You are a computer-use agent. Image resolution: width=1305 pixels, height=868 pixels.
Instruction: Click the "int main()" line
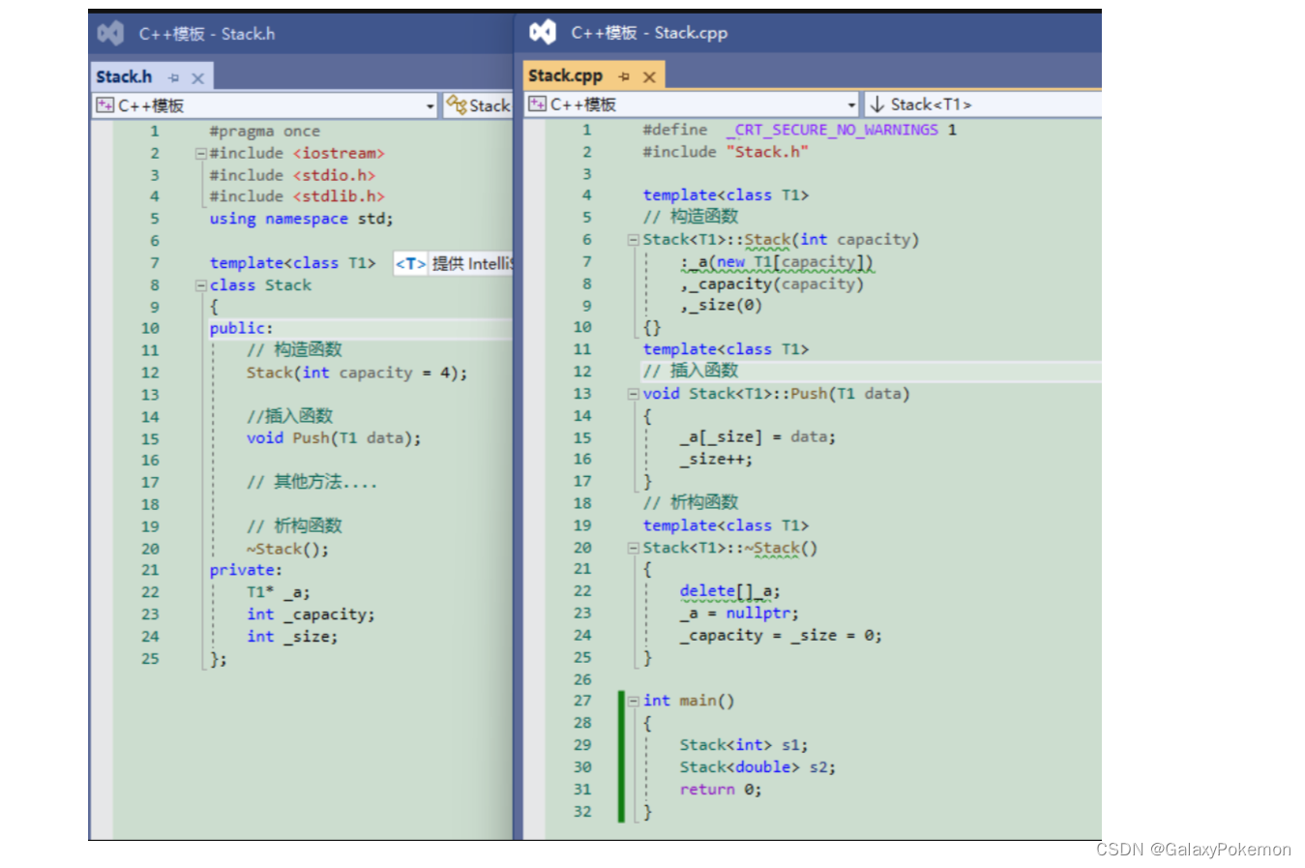[x=689, y=701]
